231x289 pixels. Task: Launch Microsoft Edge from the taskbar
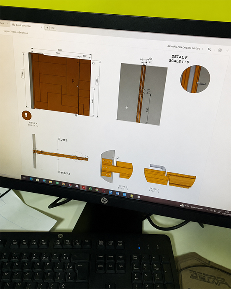(x=31, y=179)
